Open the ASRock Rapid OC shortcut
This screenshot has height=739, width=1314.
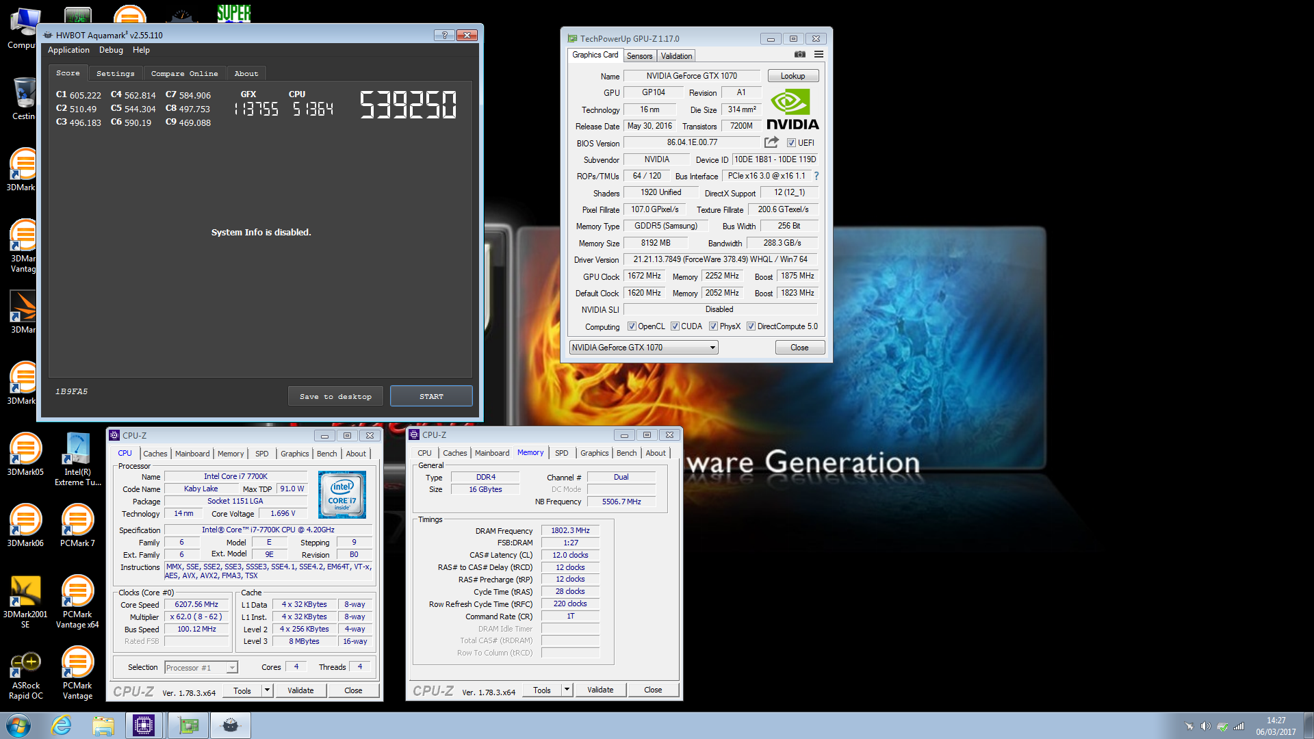25,673
